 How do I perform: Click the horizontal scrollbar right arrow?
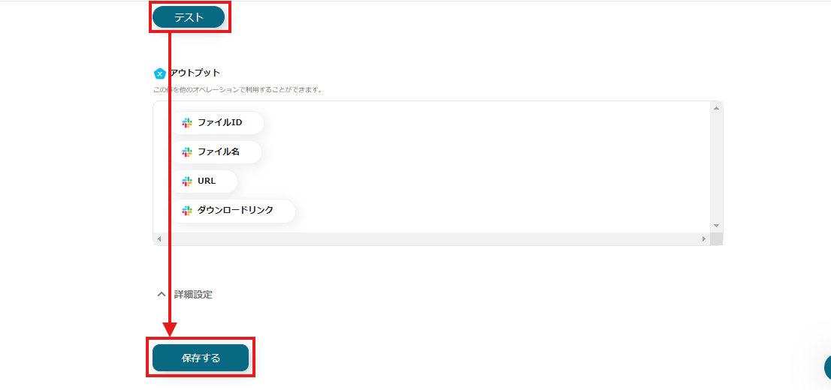click(704, 239)
